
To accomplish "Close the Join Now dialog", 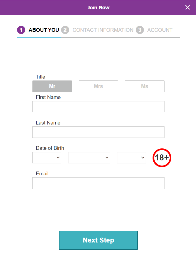I will (x=188, y=7).
